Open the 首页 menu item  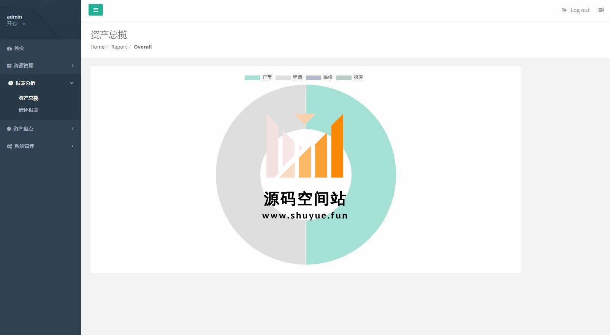[x=40, y=48]
